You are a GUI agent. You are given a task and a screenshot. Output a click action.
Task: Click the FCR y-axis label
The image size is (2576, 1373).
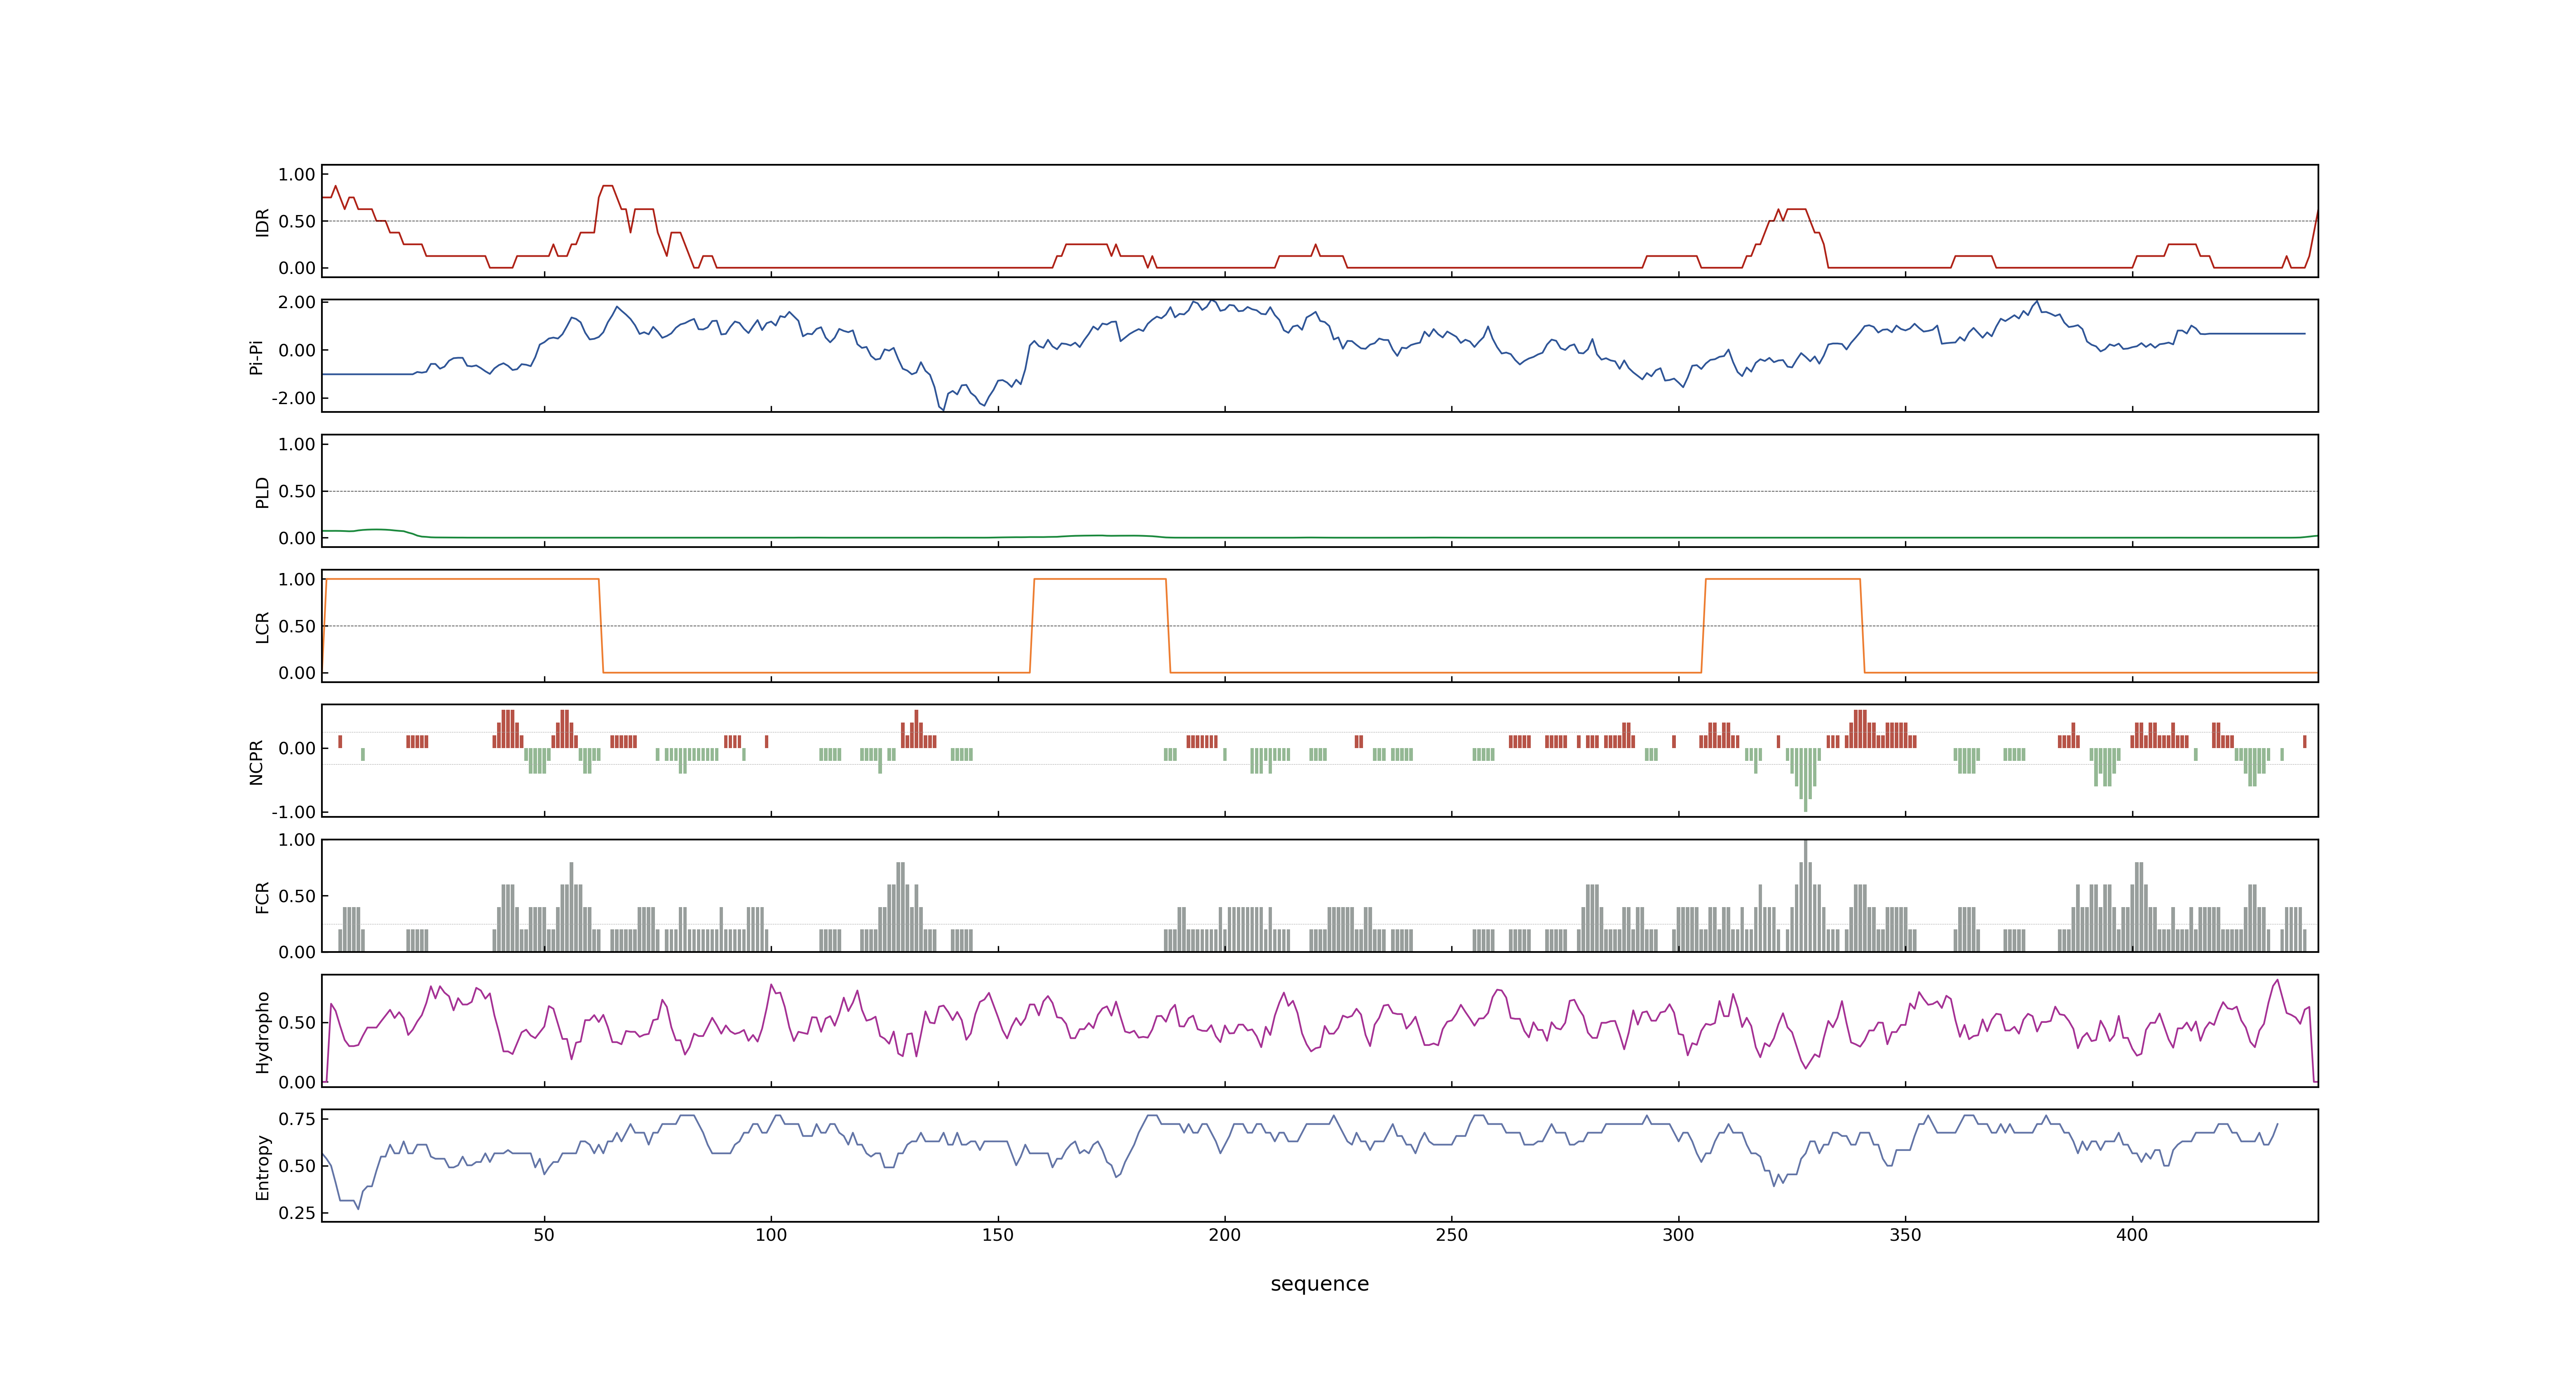262,897
